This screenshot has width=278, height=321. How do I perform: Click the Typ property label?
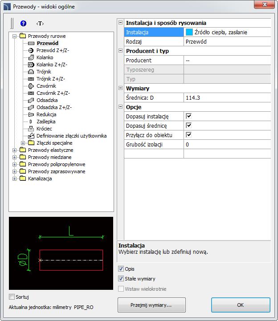[131, 79]
